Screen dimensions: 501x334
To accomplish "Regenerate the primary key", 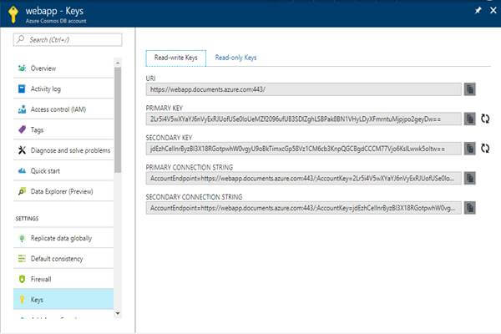I will point(485,119).
